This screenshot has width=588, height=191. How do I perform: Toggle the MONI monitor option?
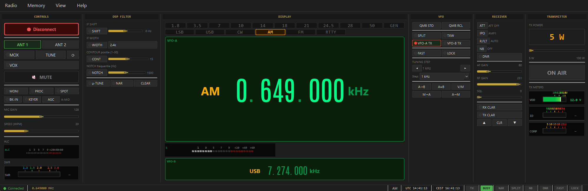(x=16, y=91)
